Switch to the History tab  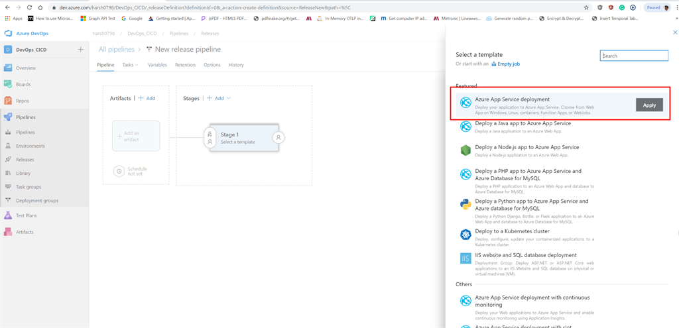[x=236, y=65]
